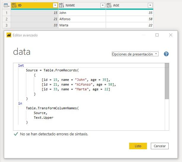Click the syntax check green checkmark icon

pos(16,134)
